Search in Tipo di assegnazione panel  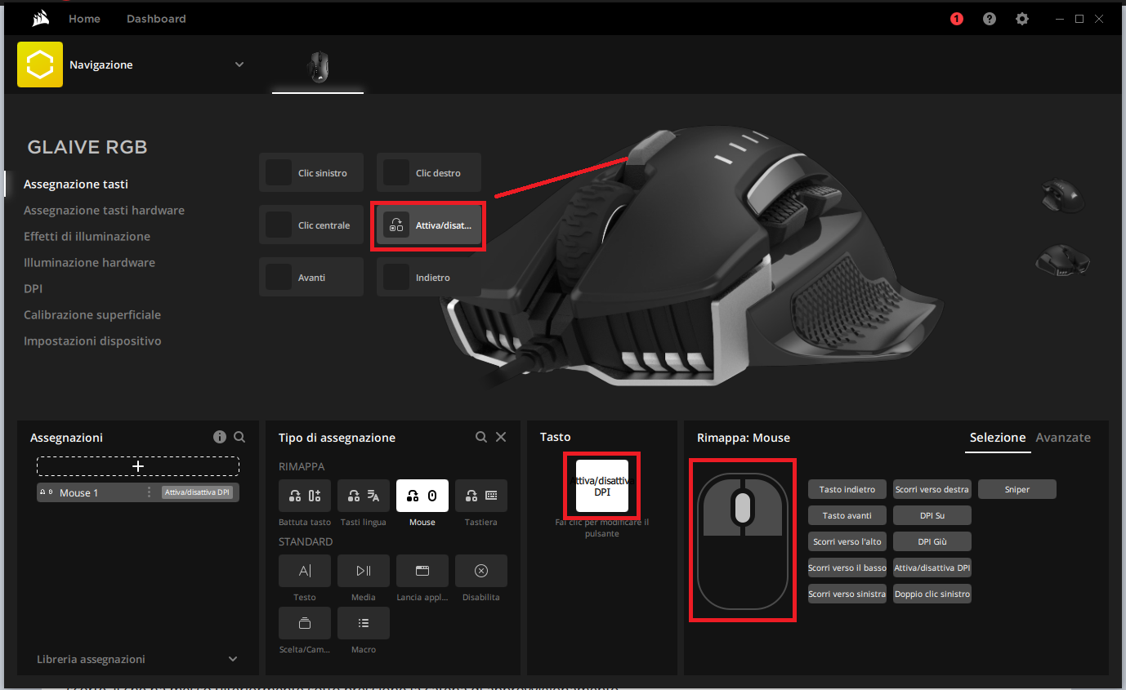tap(481, 437)
